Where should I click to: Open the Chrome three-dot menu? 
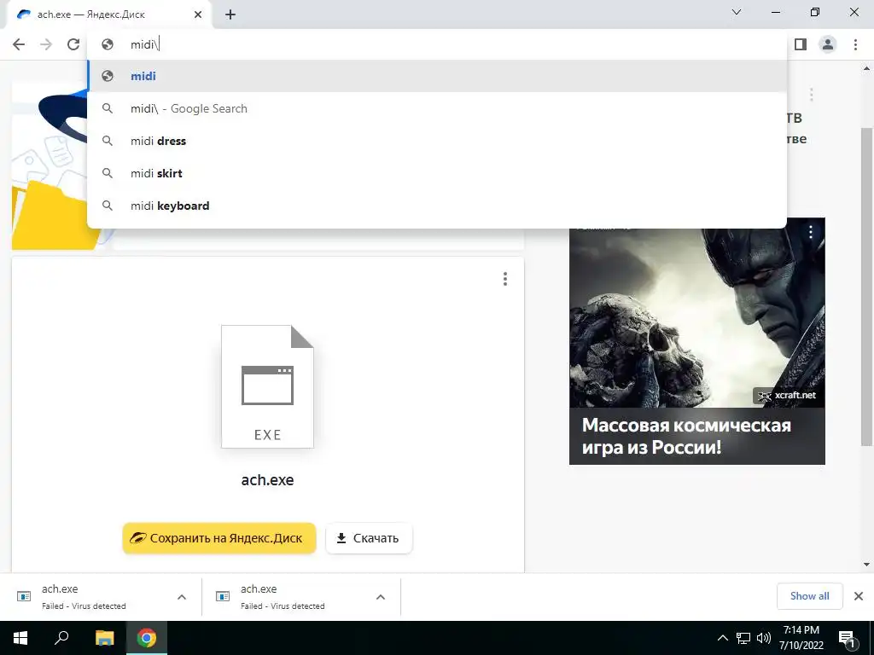pyautogui.click(x=855, y=44)
